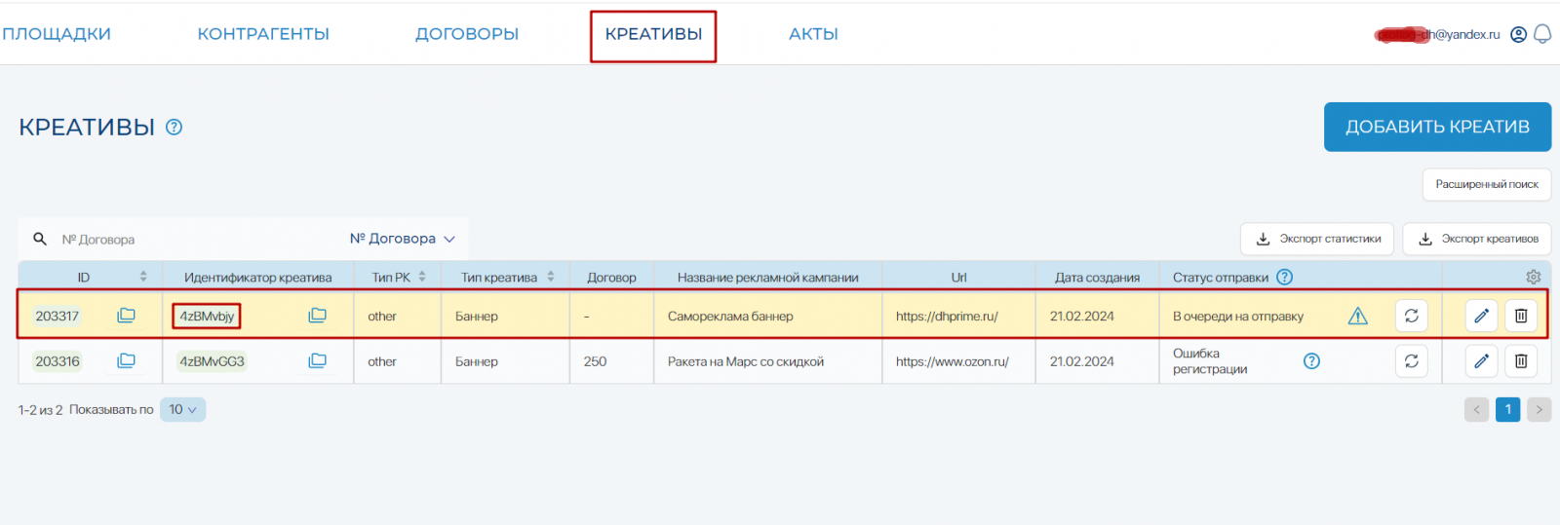The image size is (1560, 525).
Task: Open the Акты tab
Action: coord(813,34)
